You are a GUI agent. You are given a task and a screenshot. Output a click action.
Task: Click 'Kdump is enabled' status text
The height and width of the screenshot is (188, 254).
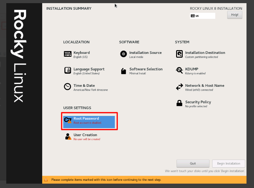click(x=196, y=73)
